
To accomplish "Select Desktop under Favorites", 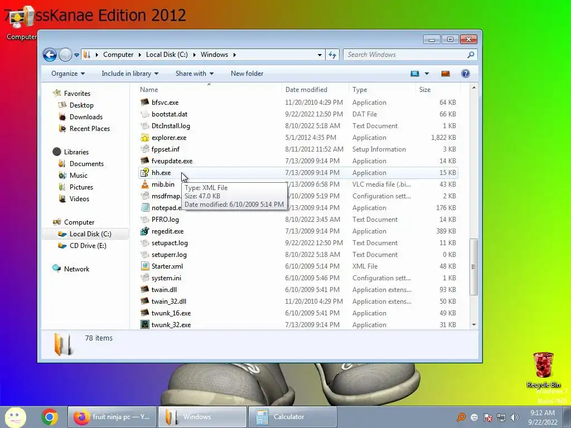I will coord(81,105).
